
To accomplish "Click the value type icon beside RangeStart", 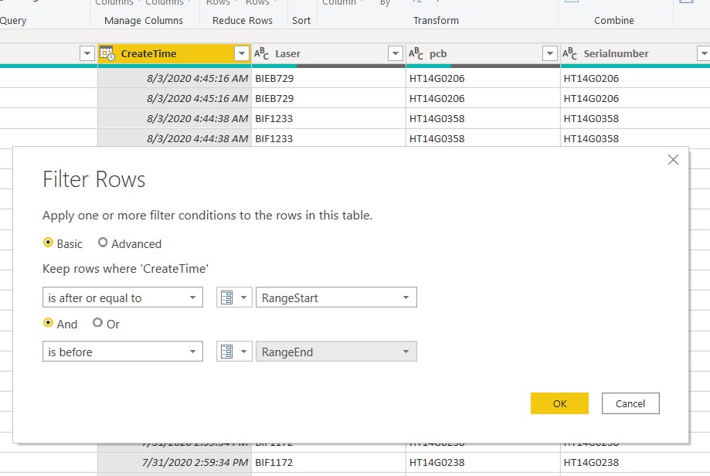I will click(234, 297).
